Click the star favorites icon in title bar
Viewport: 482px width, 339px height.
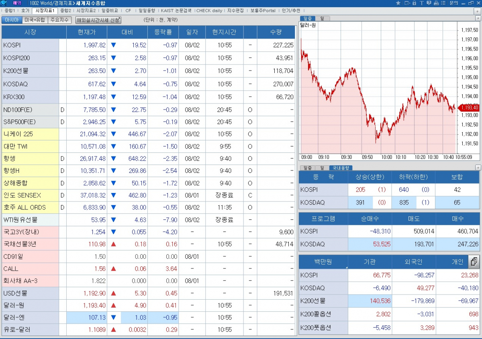(x=398, y=3)
